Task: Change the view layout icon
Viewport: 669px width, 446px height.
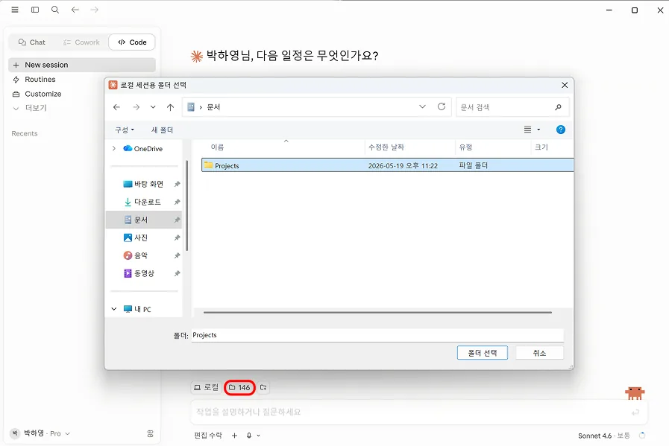Action: coord(528,130)
